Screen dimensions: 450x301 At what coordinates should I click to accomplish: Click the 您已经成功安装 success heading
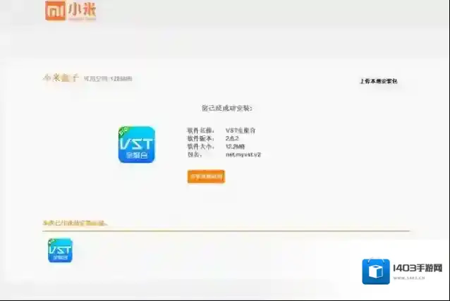click(x=226, y=108)
